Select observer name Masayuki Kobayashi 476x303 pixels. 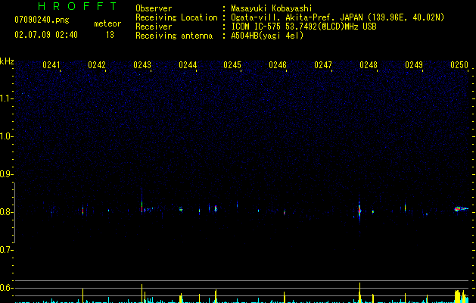point(272,8)
